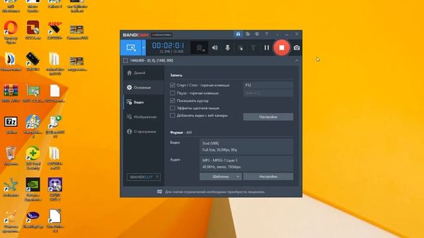
Task: Click the recording timer display
Action: [x=168, y=46]
